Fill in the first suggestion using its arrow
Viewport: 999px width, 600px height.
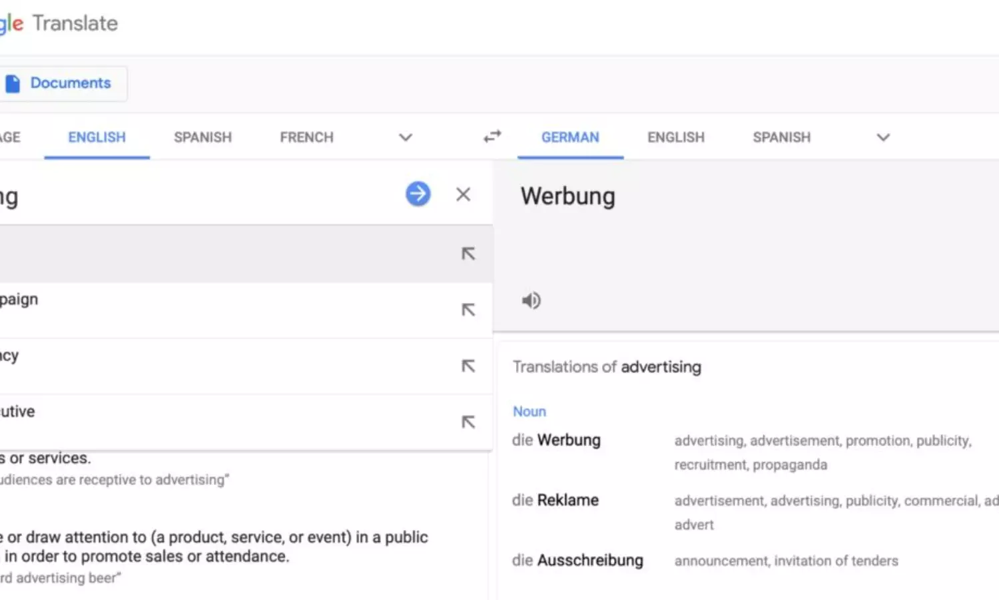(468, 254)
